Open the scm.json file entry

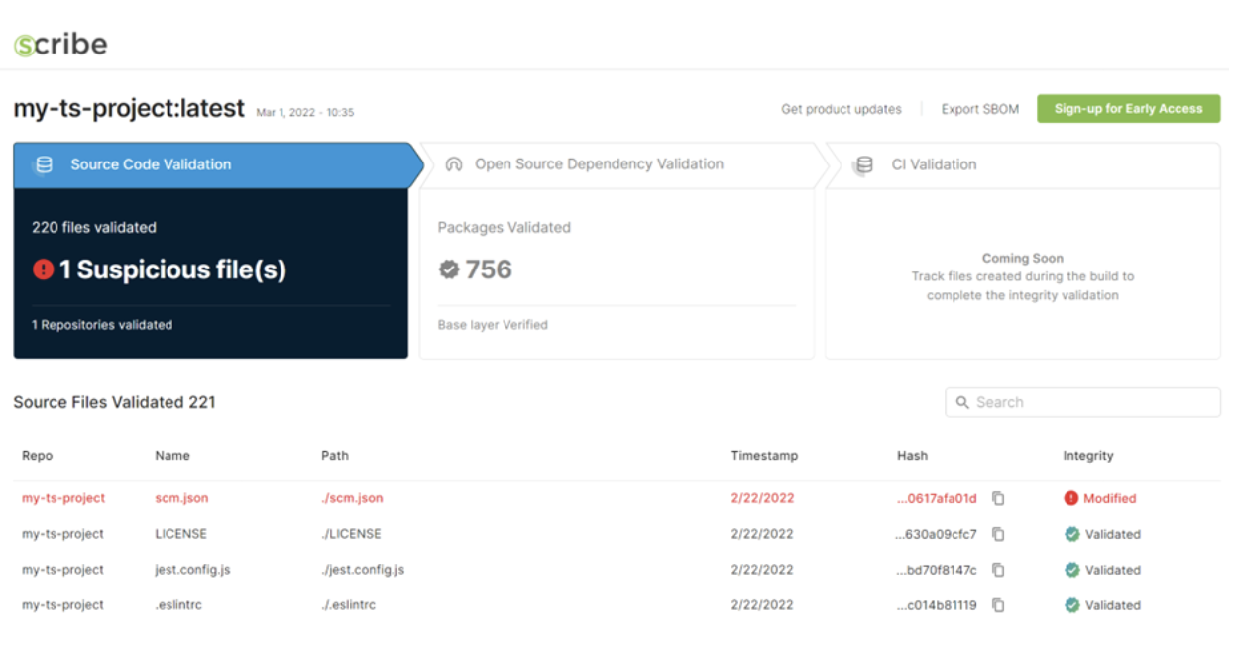point(181,498)
